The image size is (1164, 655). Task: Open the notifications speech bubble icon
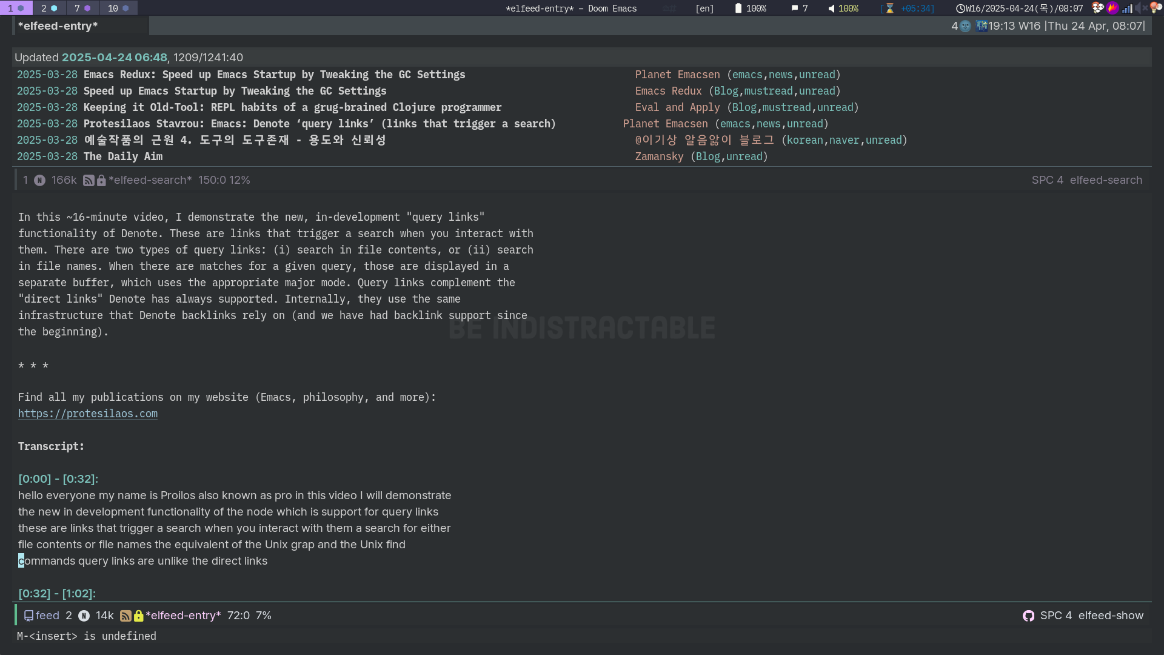[794, 8]
